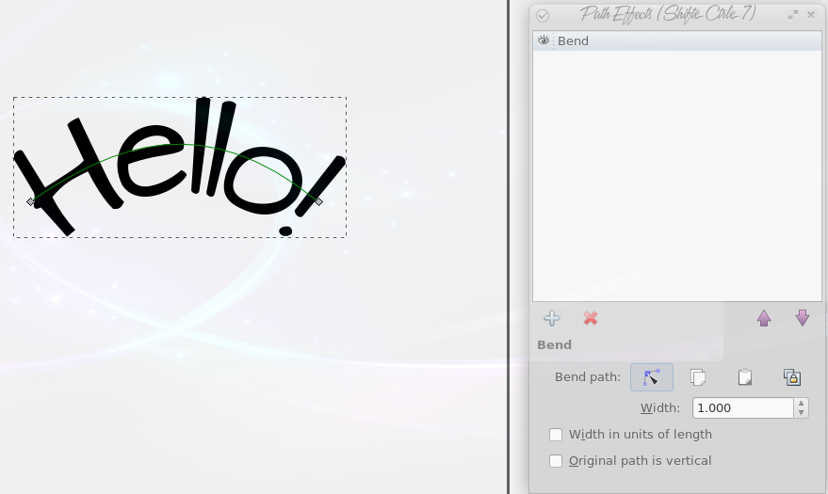Click the Path Effects panel checkmark icon

pos(543,15)
